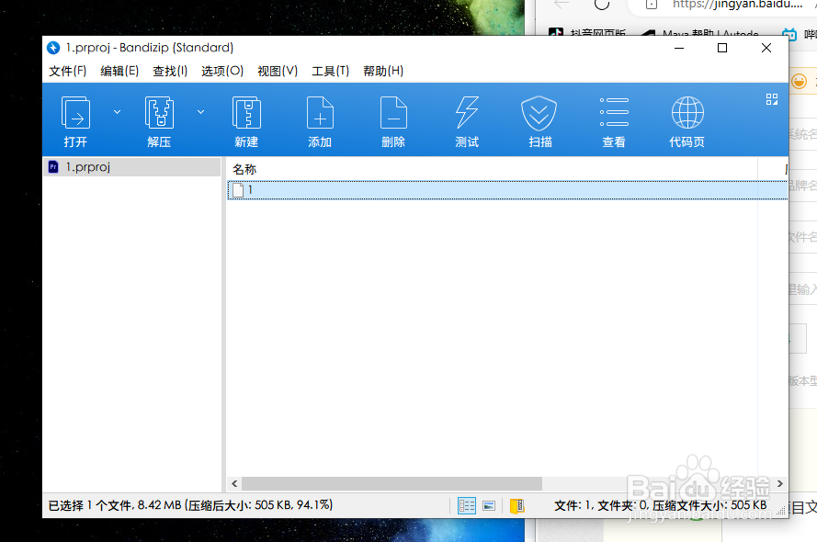Click the Test (测试) lightning icon

(x=467, y=112)
